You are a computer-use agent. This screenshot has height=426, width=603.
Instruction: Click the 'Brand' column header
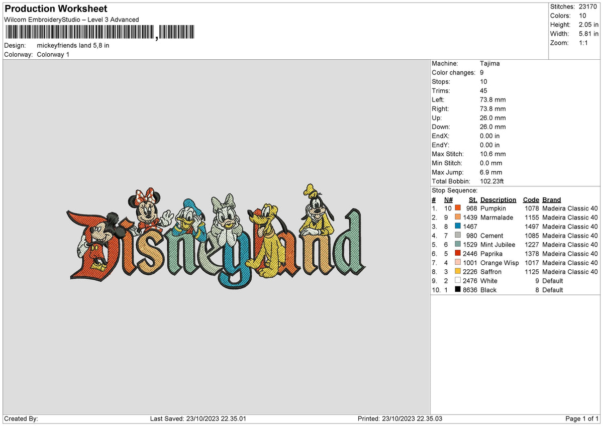552,199
